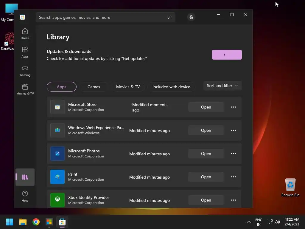Click the Microsoft Store app icon in the list
The height and width of the screenshot is (229, 305).
tap(57, 107)
